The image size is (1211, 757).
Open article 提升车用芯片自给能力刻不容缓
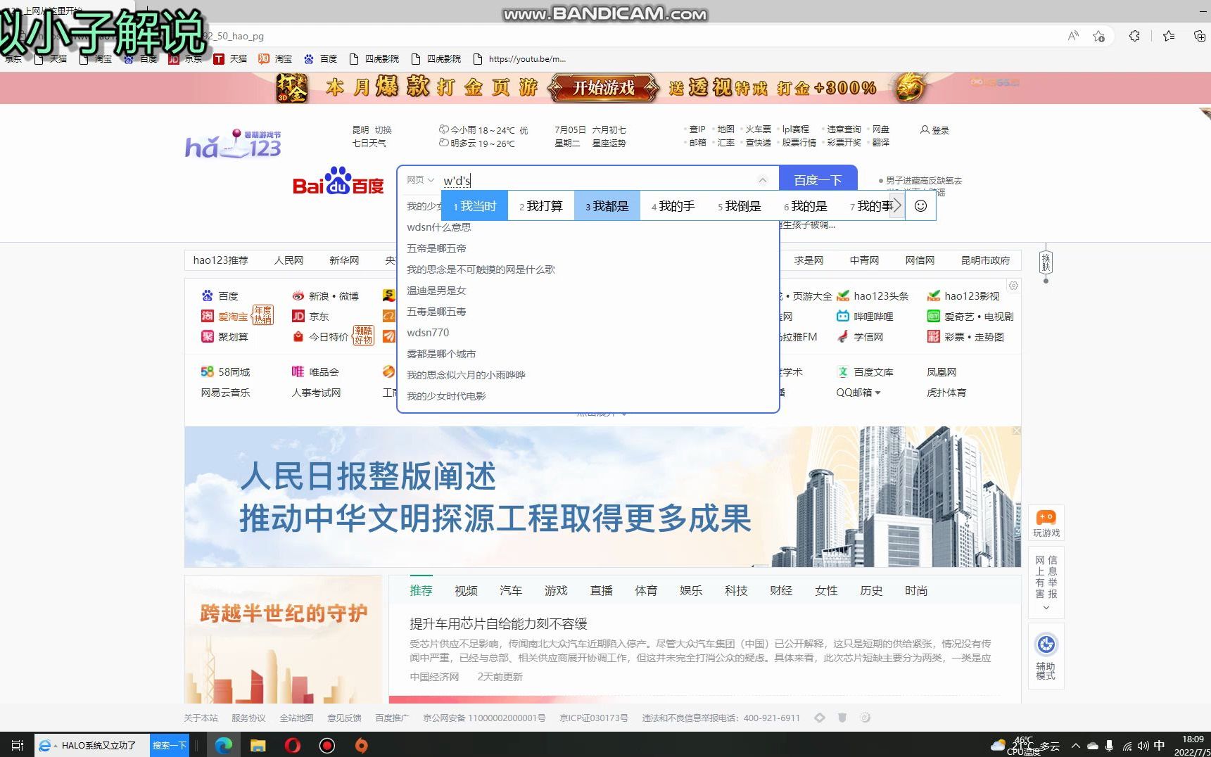coord(498,624)
